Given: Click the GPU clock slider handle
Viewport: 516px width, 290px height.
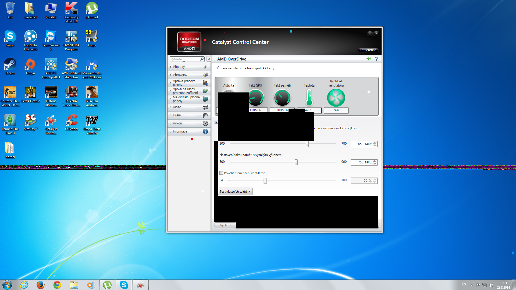Looking at the screenshot, I should click(307, 144).
